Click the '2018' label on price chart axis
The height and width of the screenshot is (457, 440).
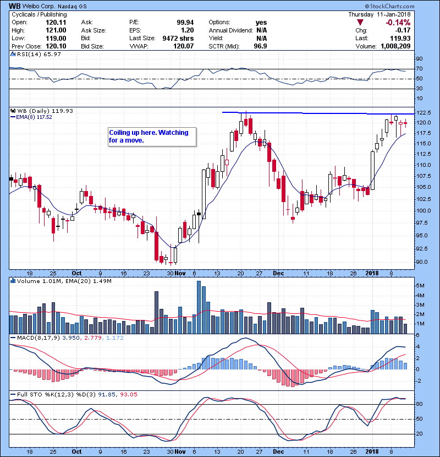(x=372, y=273)
